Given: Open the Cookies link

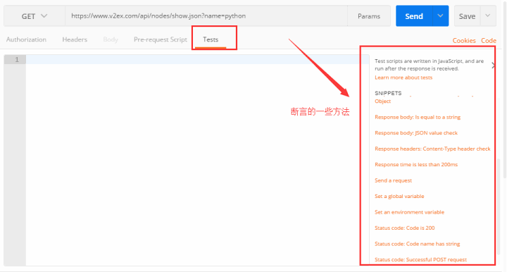Looking at the screenshot, I should (x=464, y=40).
